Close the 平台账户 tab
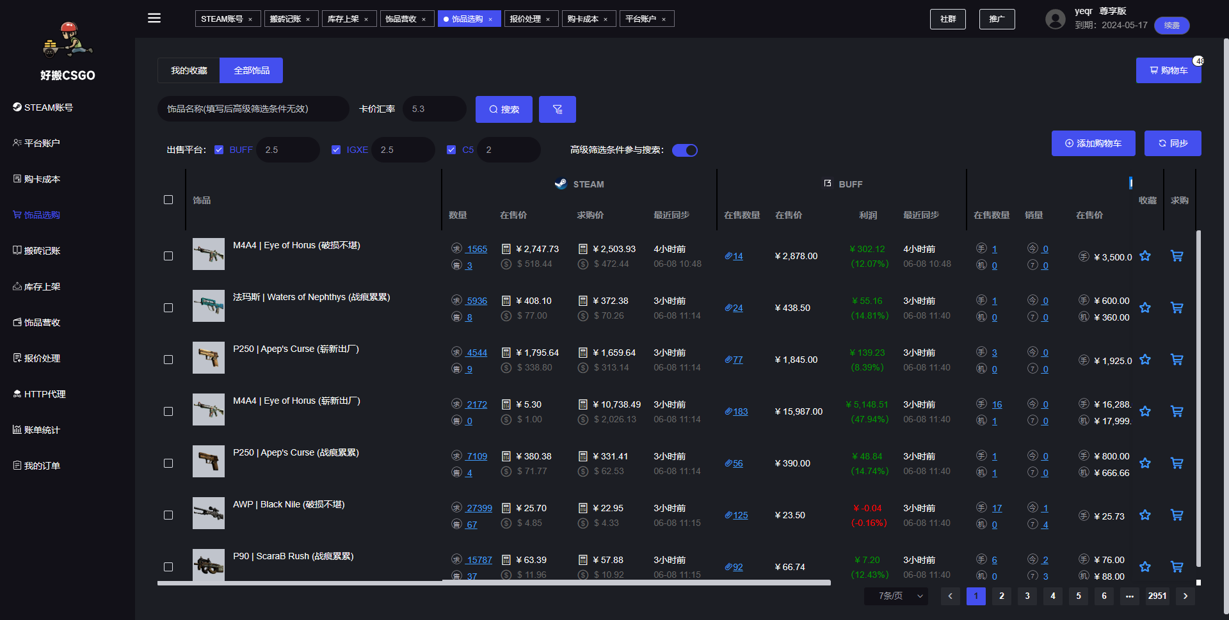 tap(664, 19)
